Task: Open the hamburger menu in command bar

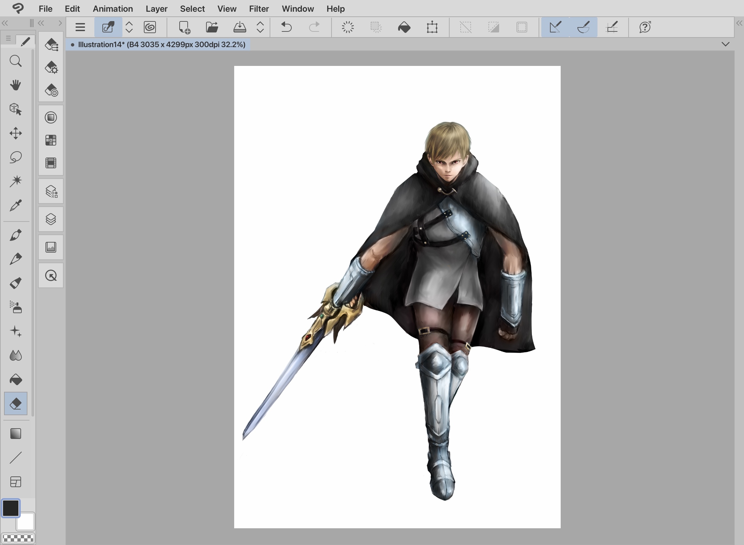Action: point(80,27)
